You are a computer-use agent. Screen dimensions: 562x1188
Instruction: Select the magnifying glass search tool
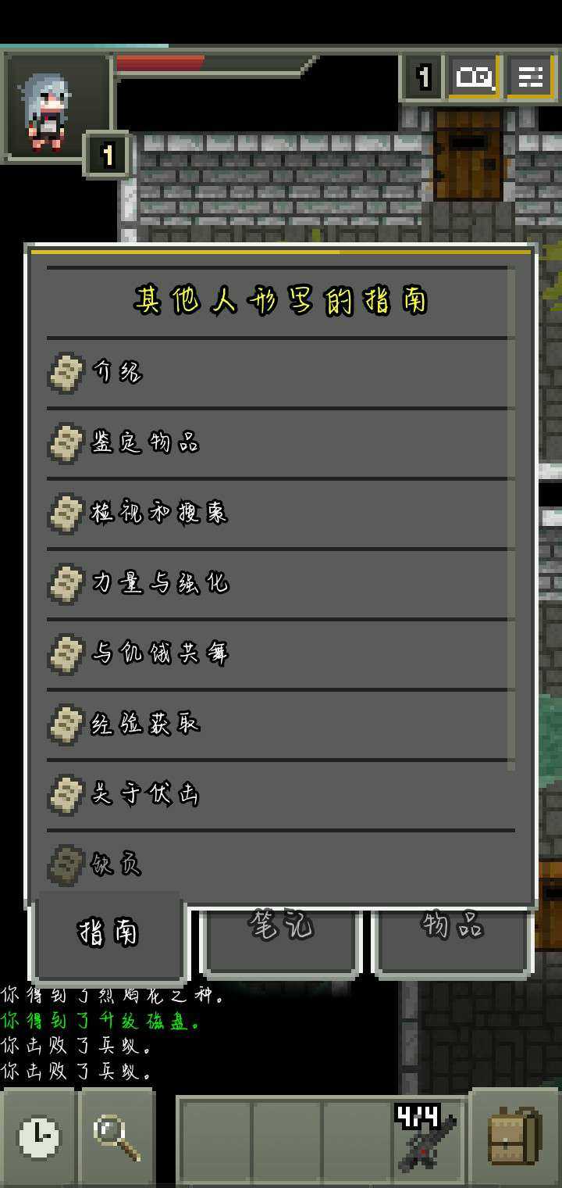pyautogui.click(x=117, y=1137)
